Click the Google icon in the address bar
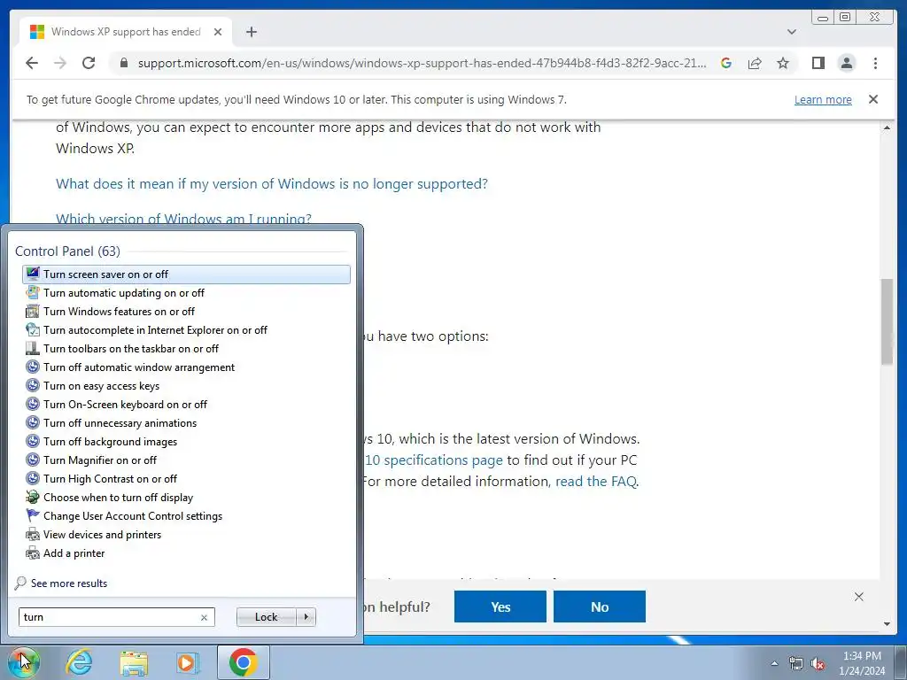The height and width of the screenshot is (680, 907). click(x=726, y=63)
